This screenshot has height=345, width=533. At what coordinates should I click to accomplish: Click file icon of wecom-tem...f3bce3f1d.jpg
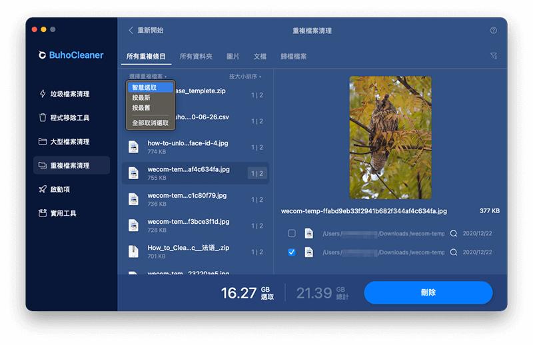pyautogui.click(x=134, y=226)
